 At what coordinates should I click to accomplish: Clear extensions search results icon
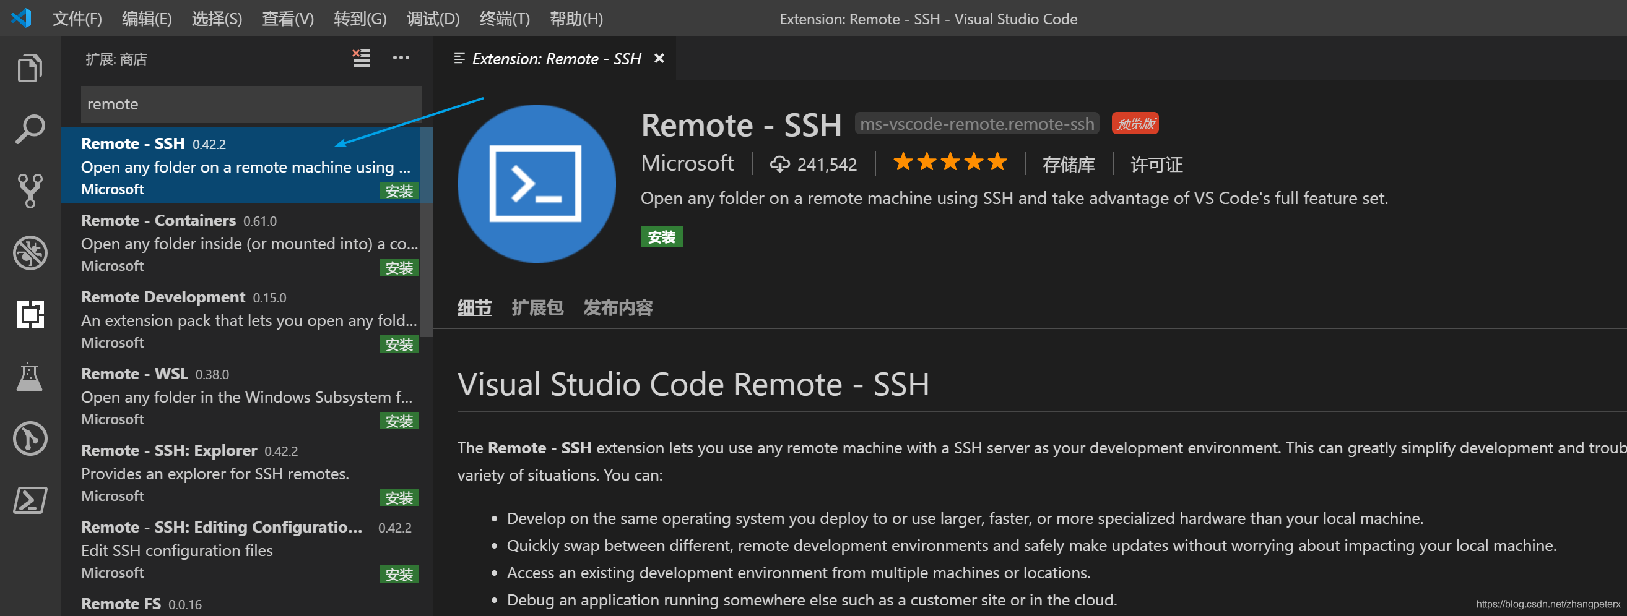tap(362, 58)
